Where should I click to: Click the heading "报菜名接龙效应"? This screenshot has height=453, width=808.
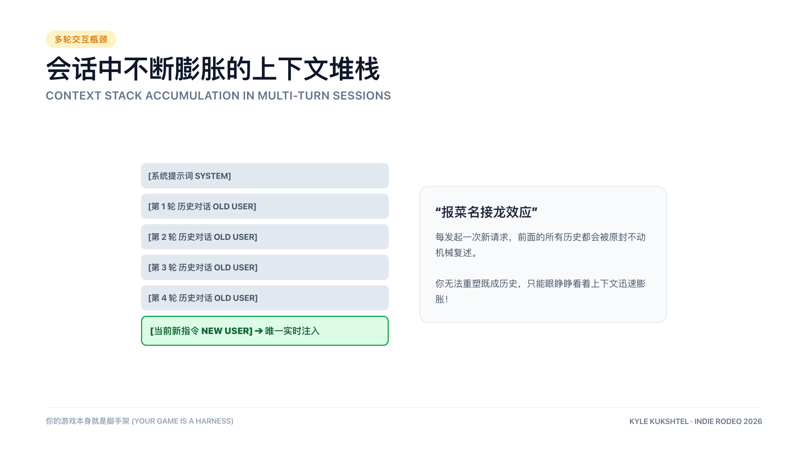(x=486, y=212)
